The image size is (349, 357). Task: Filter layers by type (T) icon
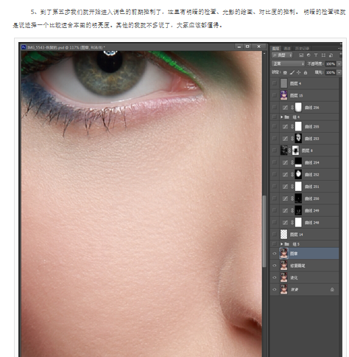pos(316,55)
